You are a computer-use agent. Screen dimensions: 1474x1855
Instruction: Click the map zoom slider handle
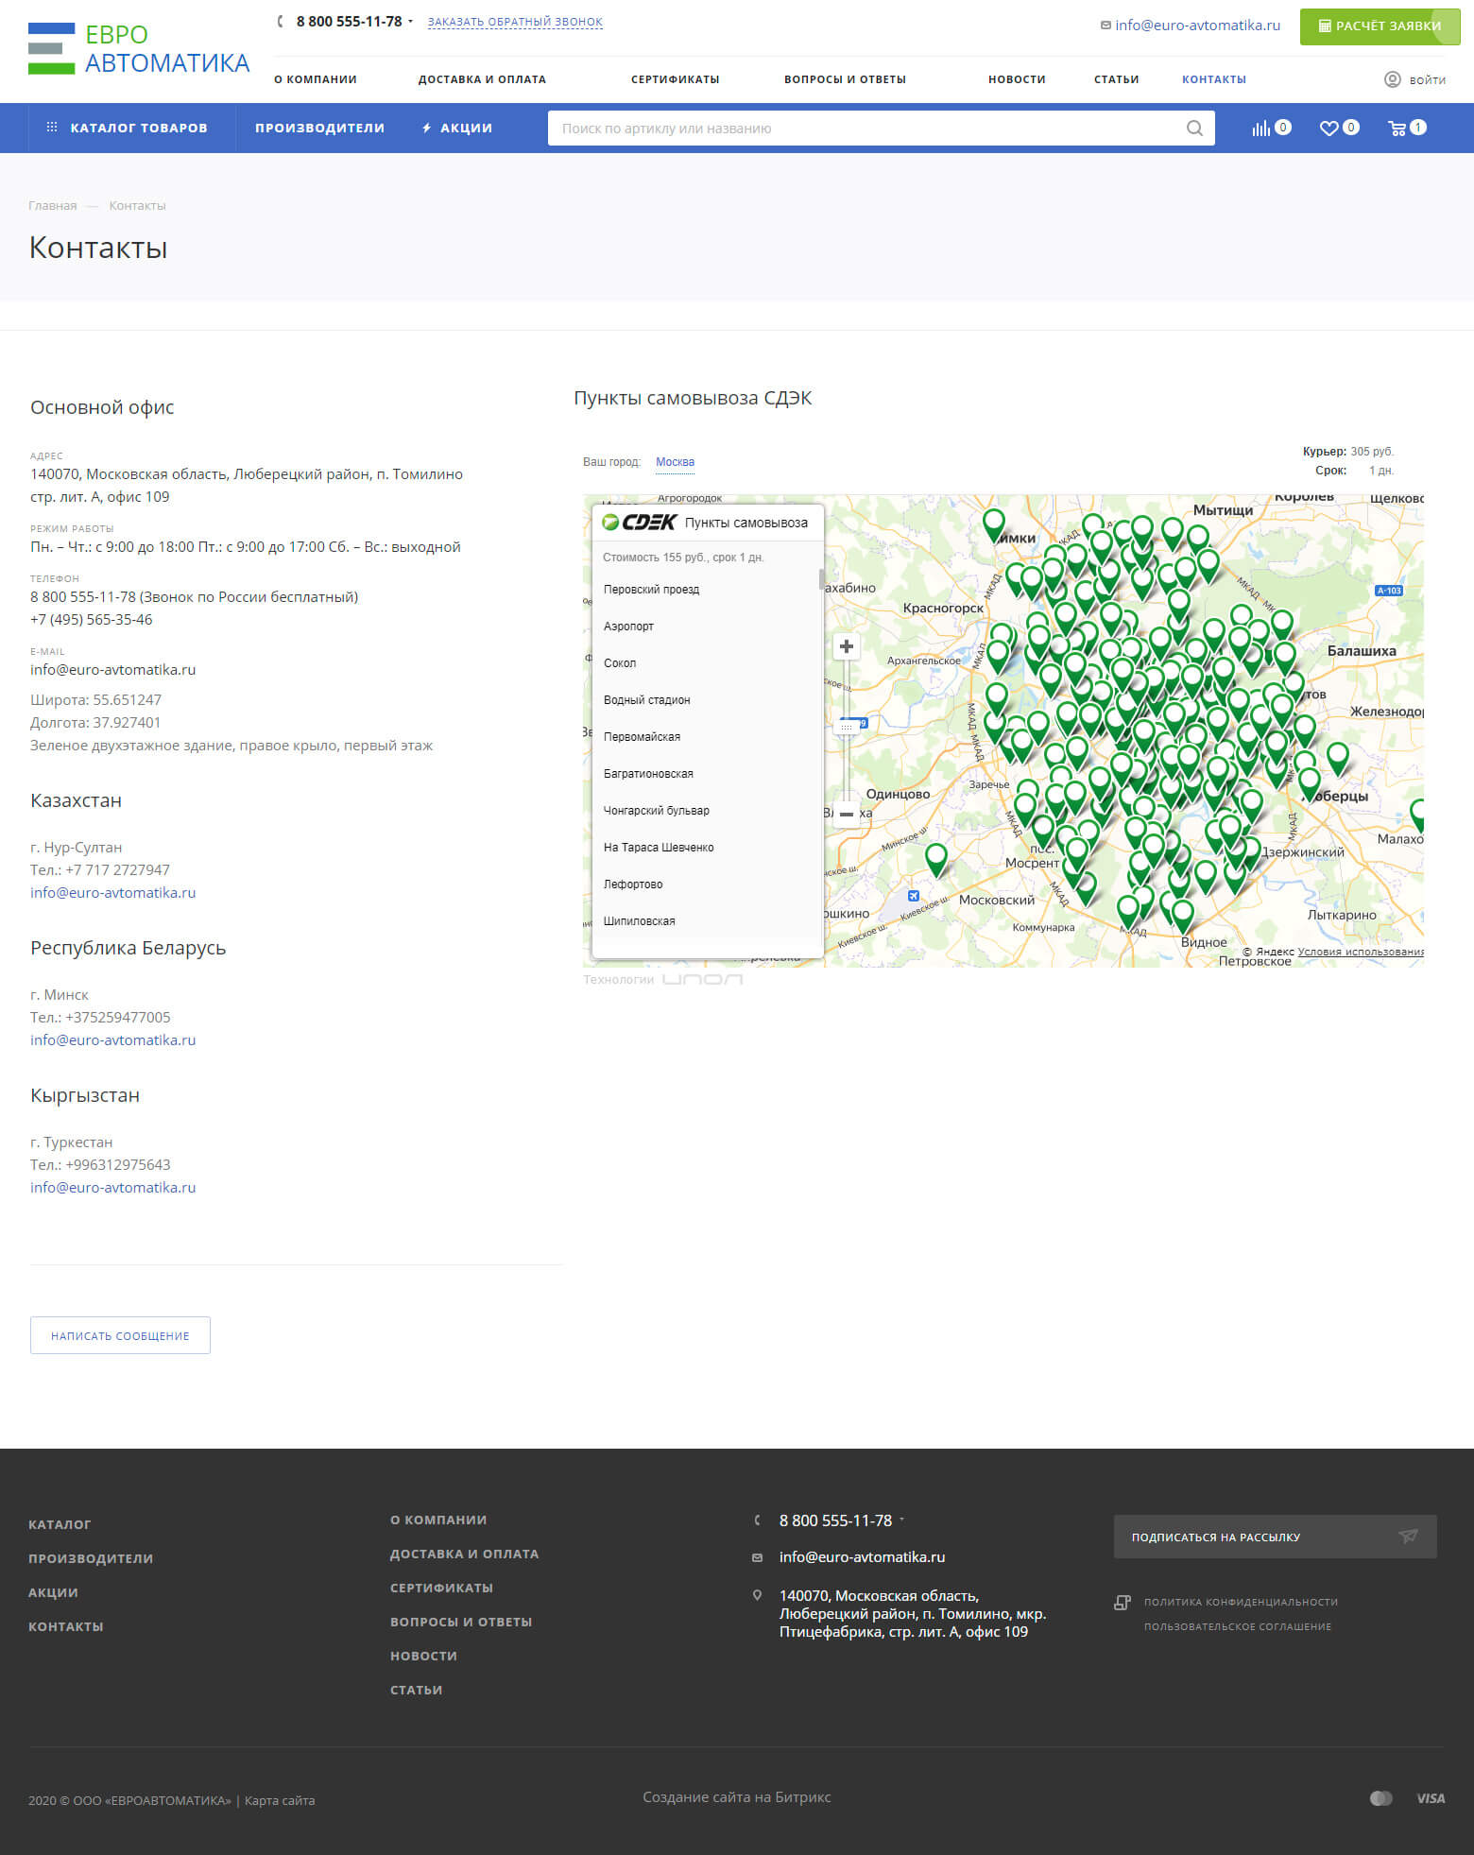[847, 726]
